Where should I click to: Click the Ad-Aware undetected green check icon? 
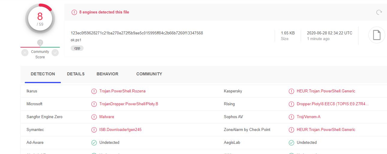pos(94,143)
